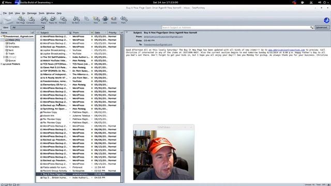Click the power icon in top panel
The image size is (331, 186).
click(x=325, y=2)
